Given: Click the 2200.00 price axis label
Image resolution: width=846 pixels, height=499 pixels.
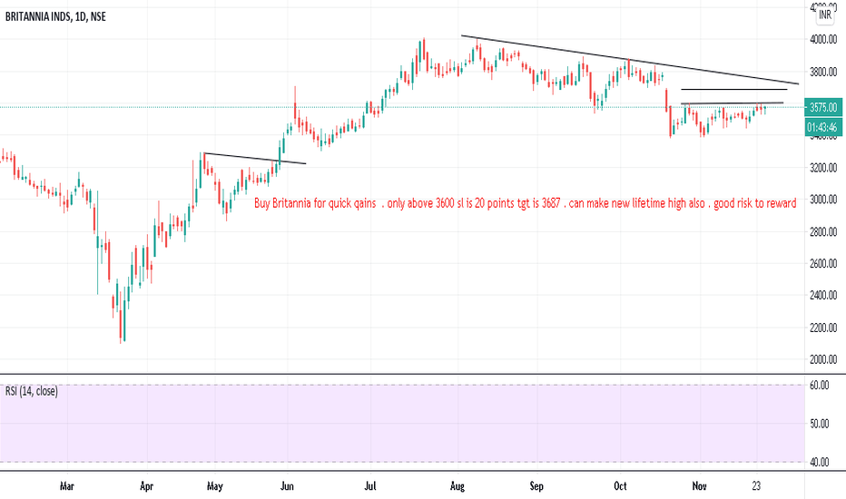Looking at the screenshot, I should click(x=823, y=328).
